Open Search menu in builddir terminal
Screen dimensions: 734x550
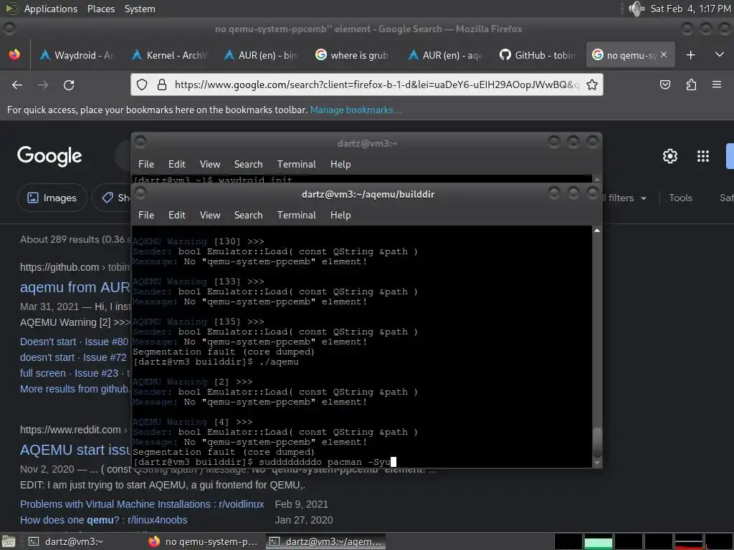(248, 215)
